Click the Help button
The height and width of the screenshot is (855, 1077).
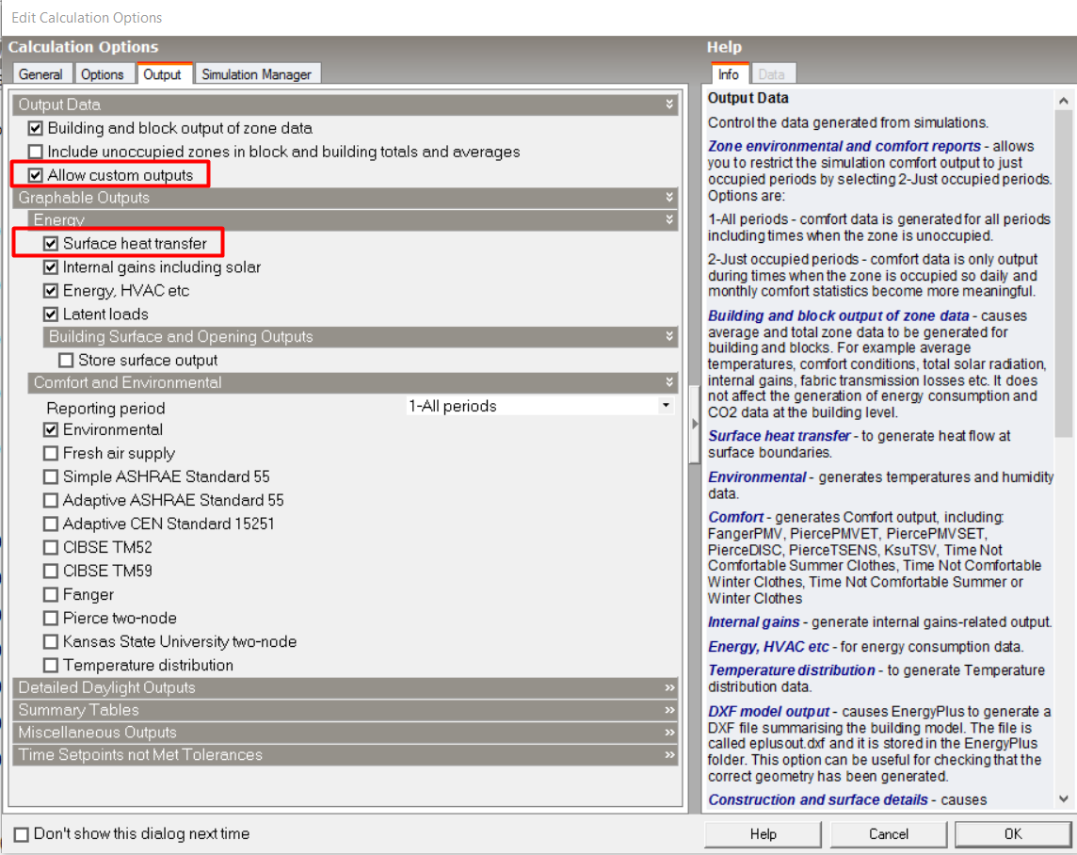point(764,834)
